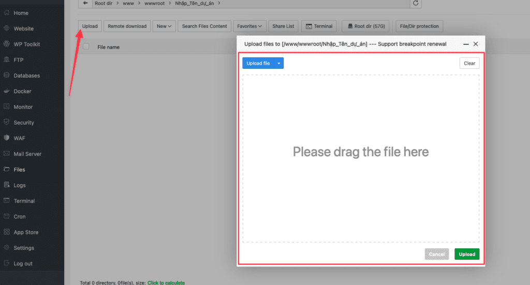
Task: Open the New dropdown menu
Action: tap(164, 26)
